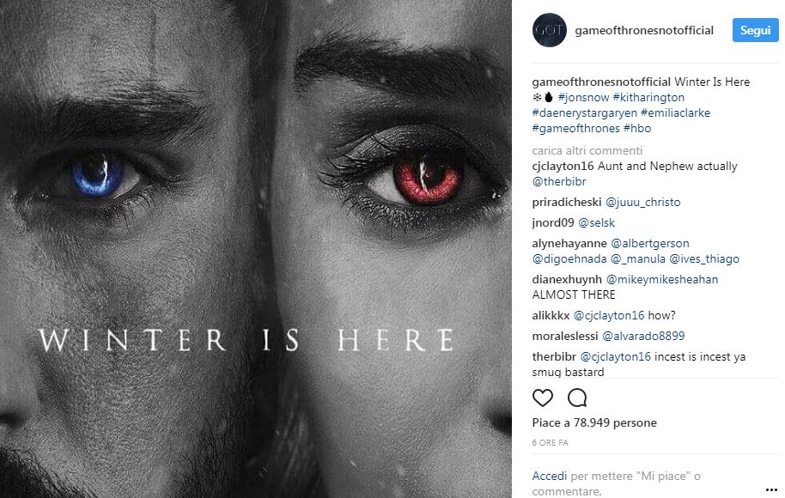The width and height of the screenshot is (785, 498).
Task: Open the #emiliaclarke hashtag
Action: click(x=675, y=112)
